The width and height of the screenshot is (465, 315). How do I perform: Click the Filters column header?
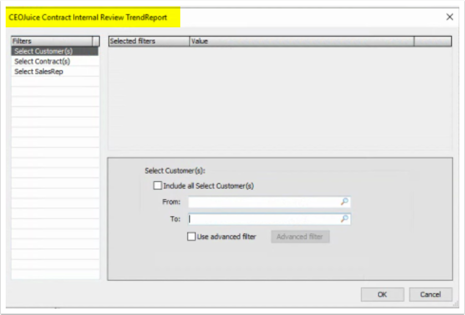click(x=52, y=41)
